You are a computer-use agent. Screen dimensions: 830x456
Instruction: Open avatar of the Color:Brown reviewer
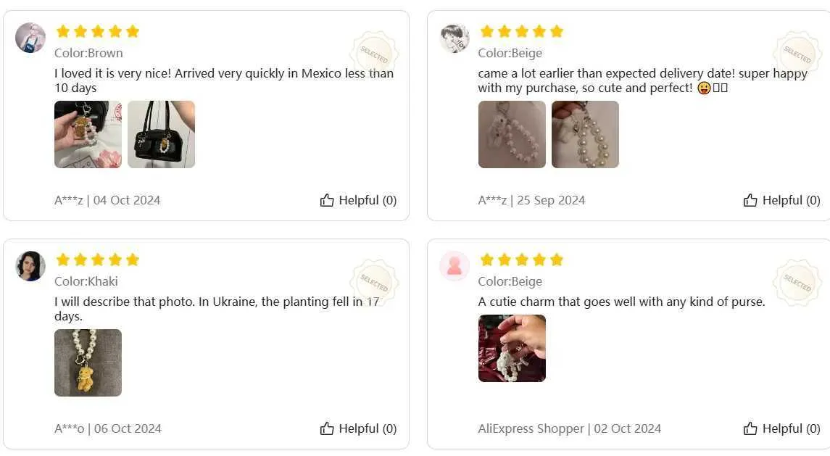coord(30,38)
